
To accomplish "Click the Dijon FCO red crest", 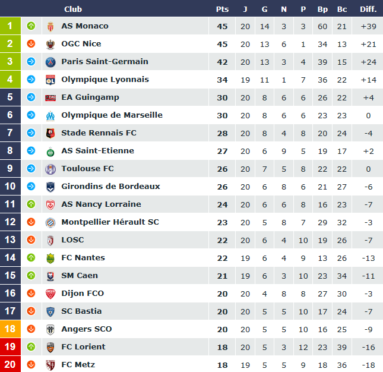I will point(50,294).
